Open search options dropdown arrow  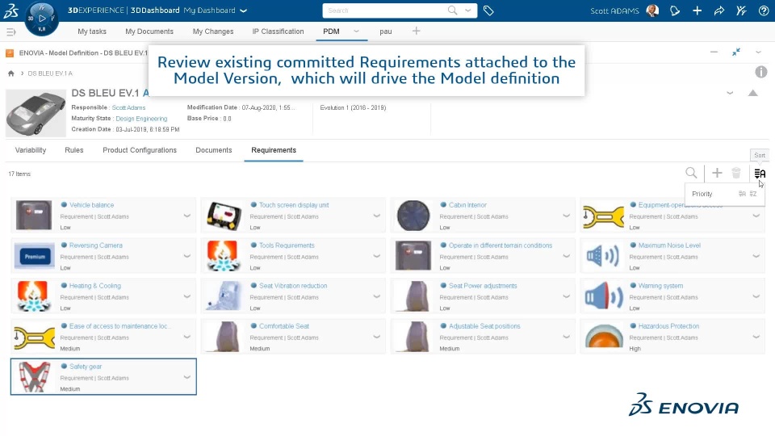467,10
